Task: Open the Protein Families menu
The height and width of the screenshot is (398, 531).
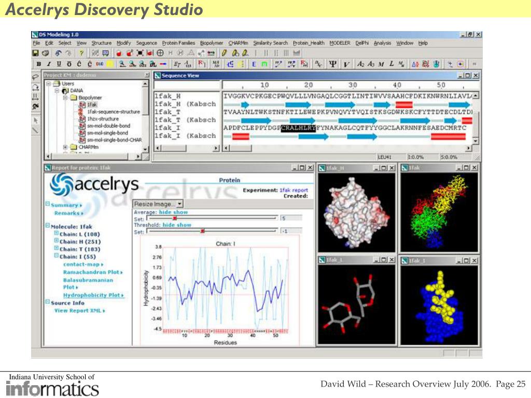Action: tap(178, 43)
